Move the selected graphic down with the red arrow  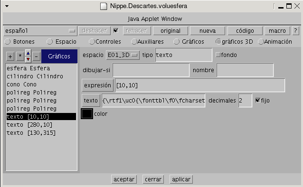tap(28, 59)
